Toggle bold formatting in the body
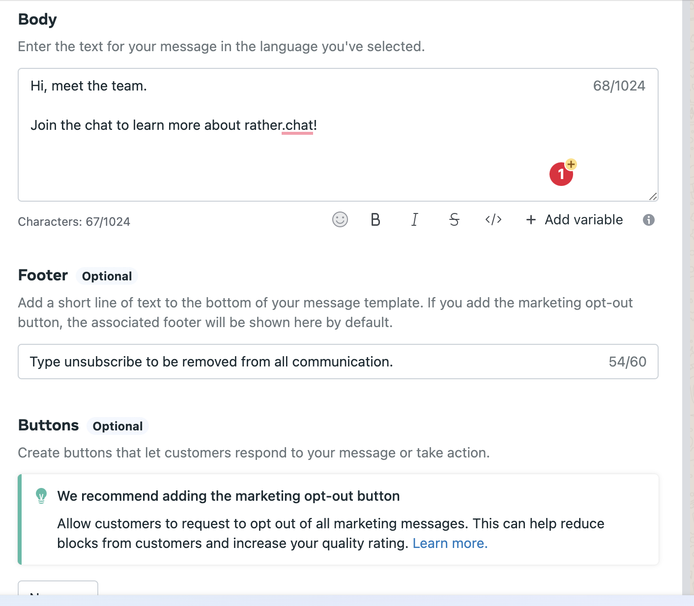Viewport: 694px width, 606px height. (376, 219)
